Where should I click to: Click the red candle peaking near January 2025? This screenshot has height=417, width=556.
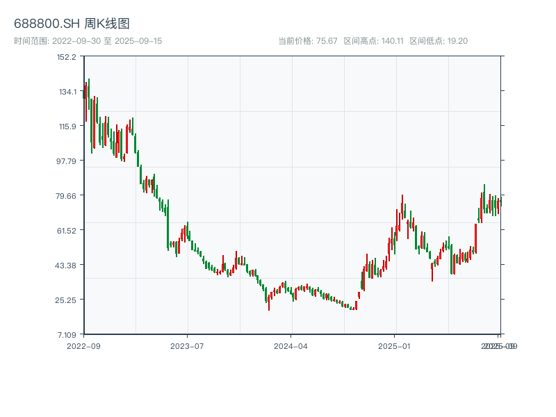pyautogui.click(x=402, y=206)
